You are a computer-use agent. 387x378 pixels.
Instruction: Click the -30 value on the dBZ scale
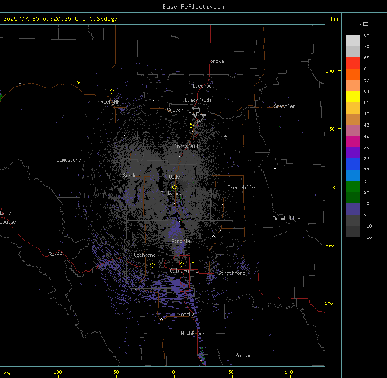368,237
